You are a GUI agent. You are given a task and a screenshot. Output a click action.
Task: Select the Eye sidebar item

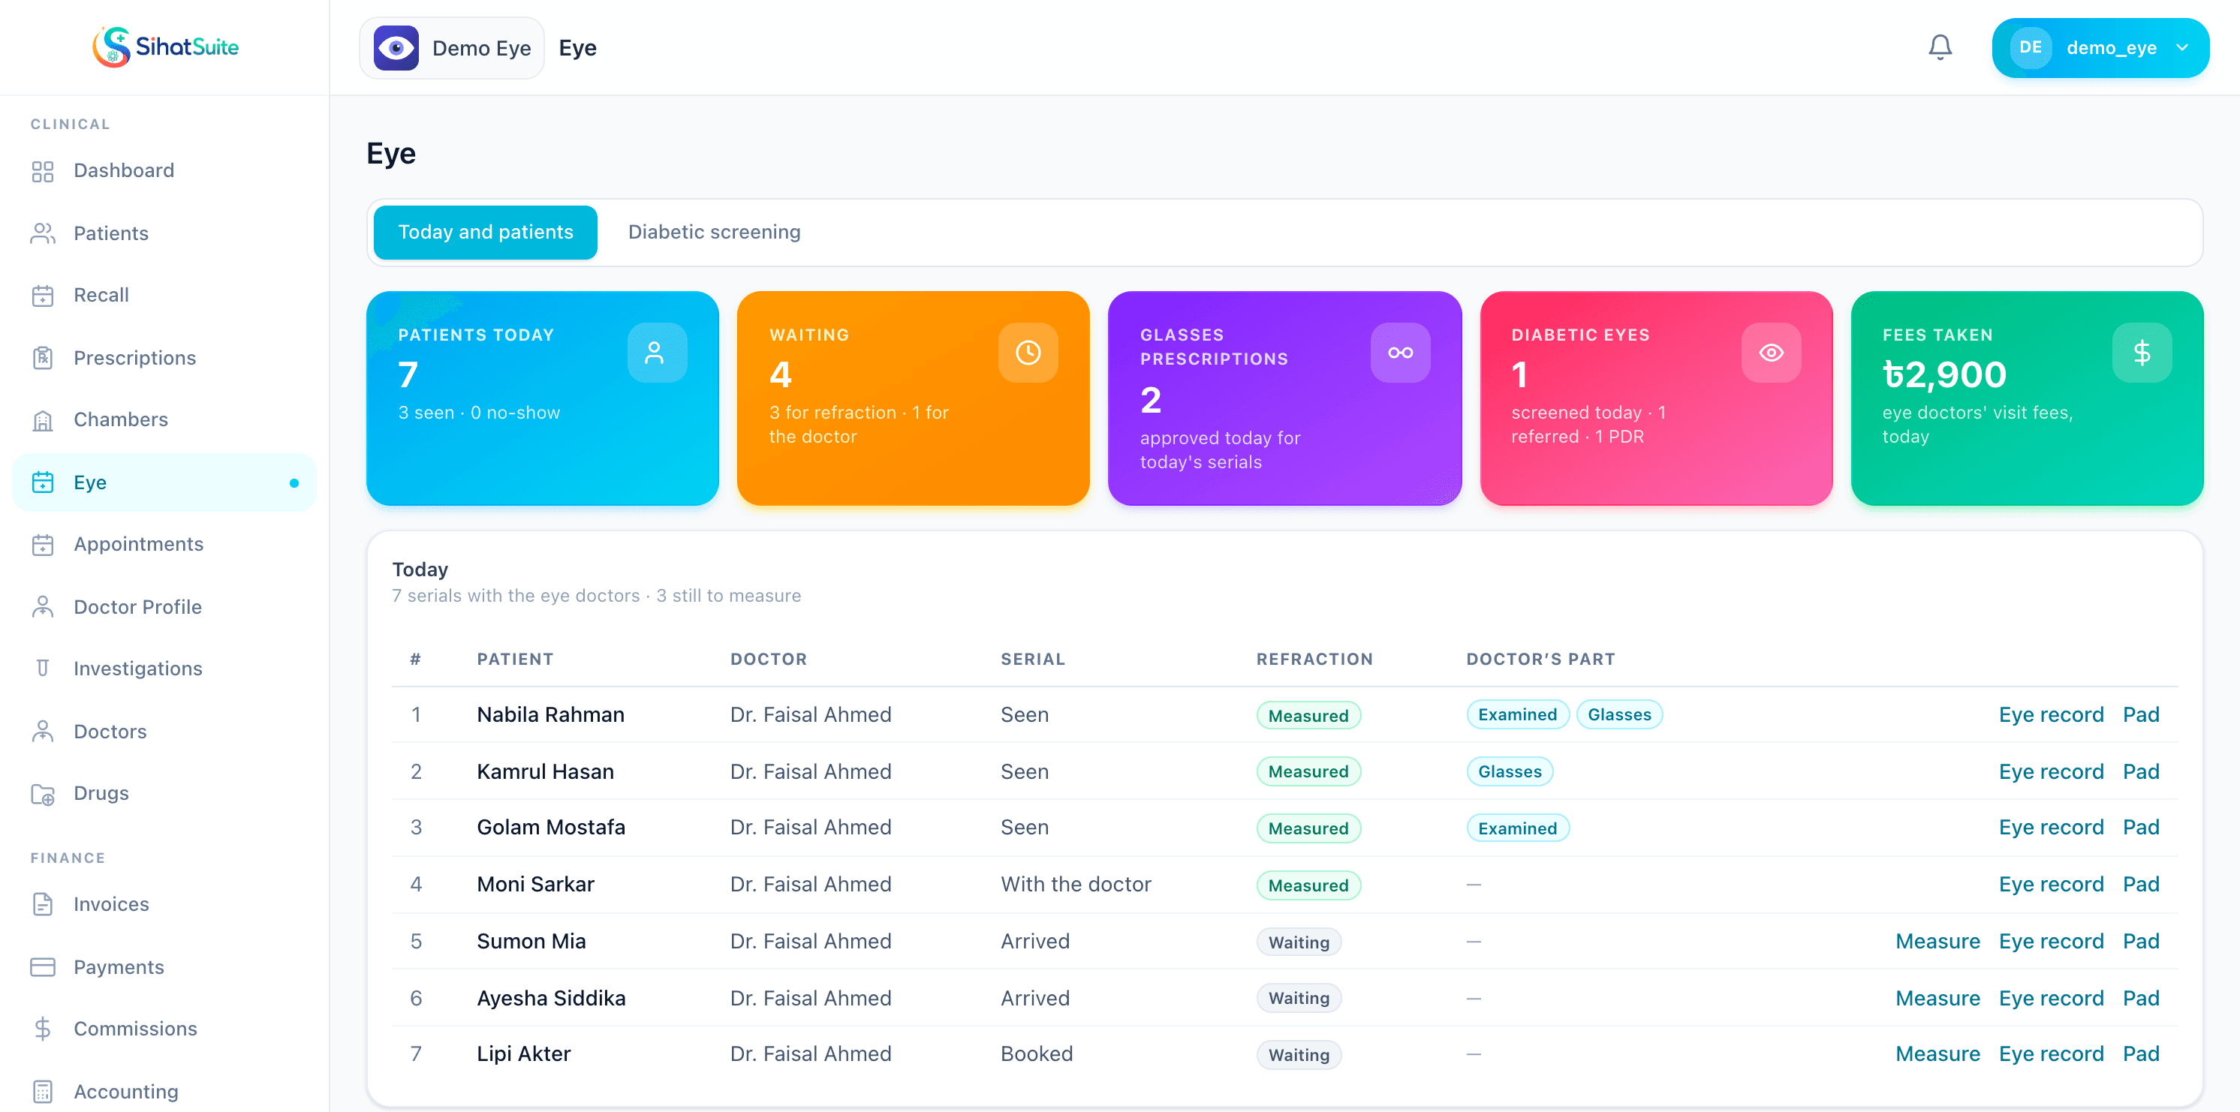pos(164,482)
